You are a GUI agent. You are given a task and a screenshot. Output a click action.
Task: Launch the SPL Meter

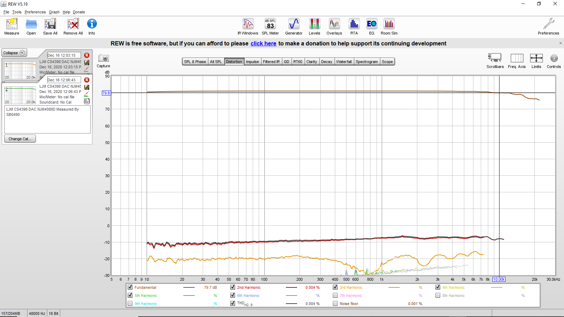pyautogui.click(x=270, y=27)
